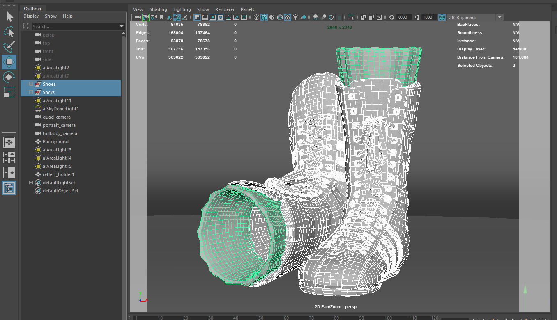Viewport: 557px width, 320px height.
Task: Toggle 2D Pan/Zoom in the panel toolbar
Action: 177,17
